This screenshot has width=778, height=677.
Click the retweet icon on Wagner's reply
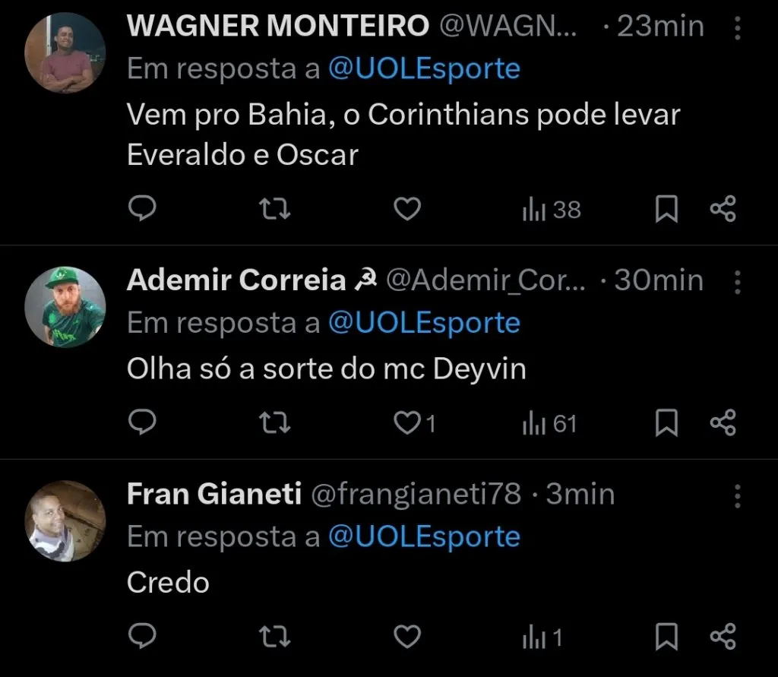click(274, 207)
